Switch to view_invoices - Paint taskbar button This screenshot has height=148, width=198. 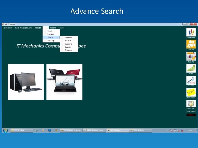tap(94, 130)
